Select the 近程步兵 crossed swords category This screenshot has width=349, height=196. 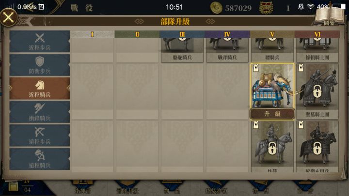coord(40,42)
